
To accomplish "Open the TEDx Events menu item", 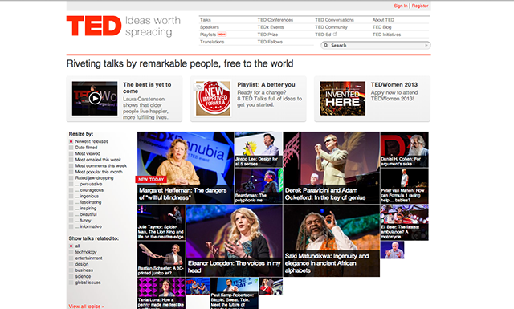I will pyautogui.click(x=271, y=27).
